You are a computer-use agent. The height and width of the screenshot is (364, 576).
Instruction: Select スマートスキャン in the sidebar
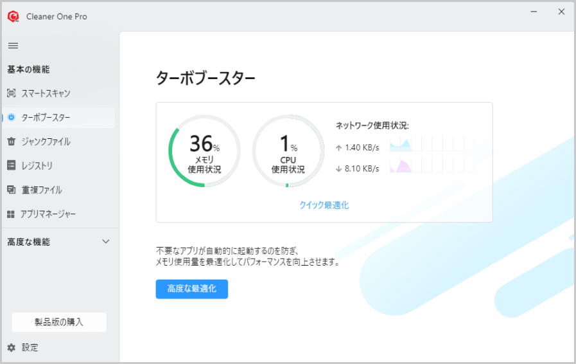tap(46, 93)
